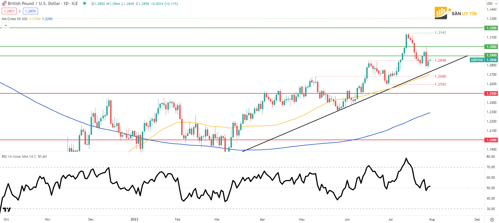Click the 2023 time axis label
Viewport: 499px width, 223px height.
[x=134, y=219]
